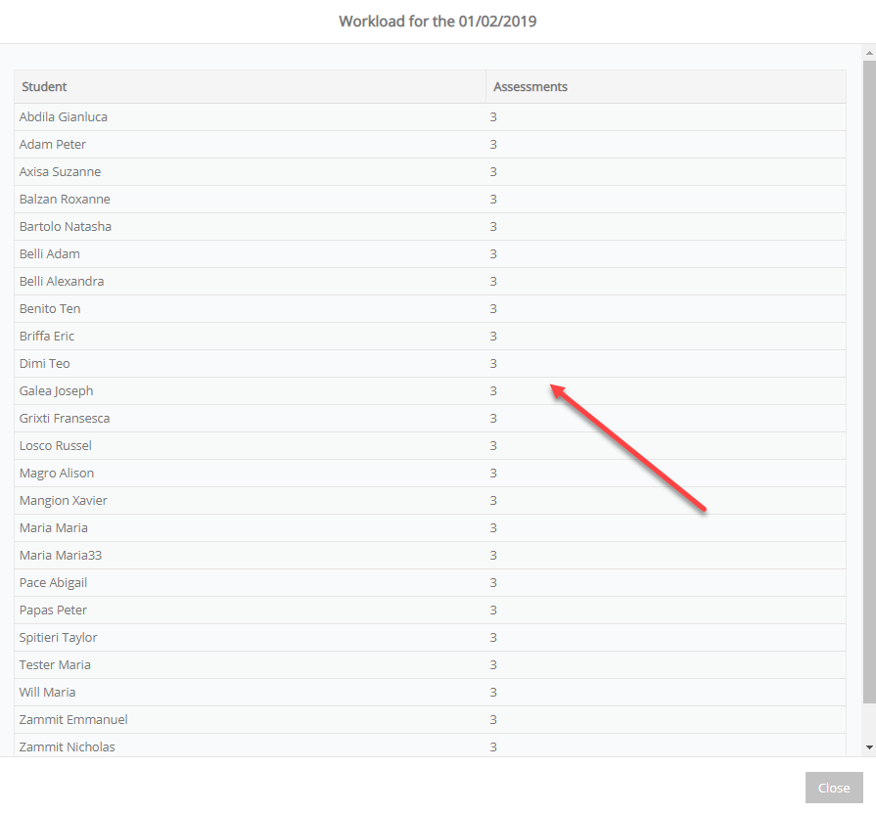
Task: Click assessments count for Galea Joseph
Action: [x=493, y=390]
